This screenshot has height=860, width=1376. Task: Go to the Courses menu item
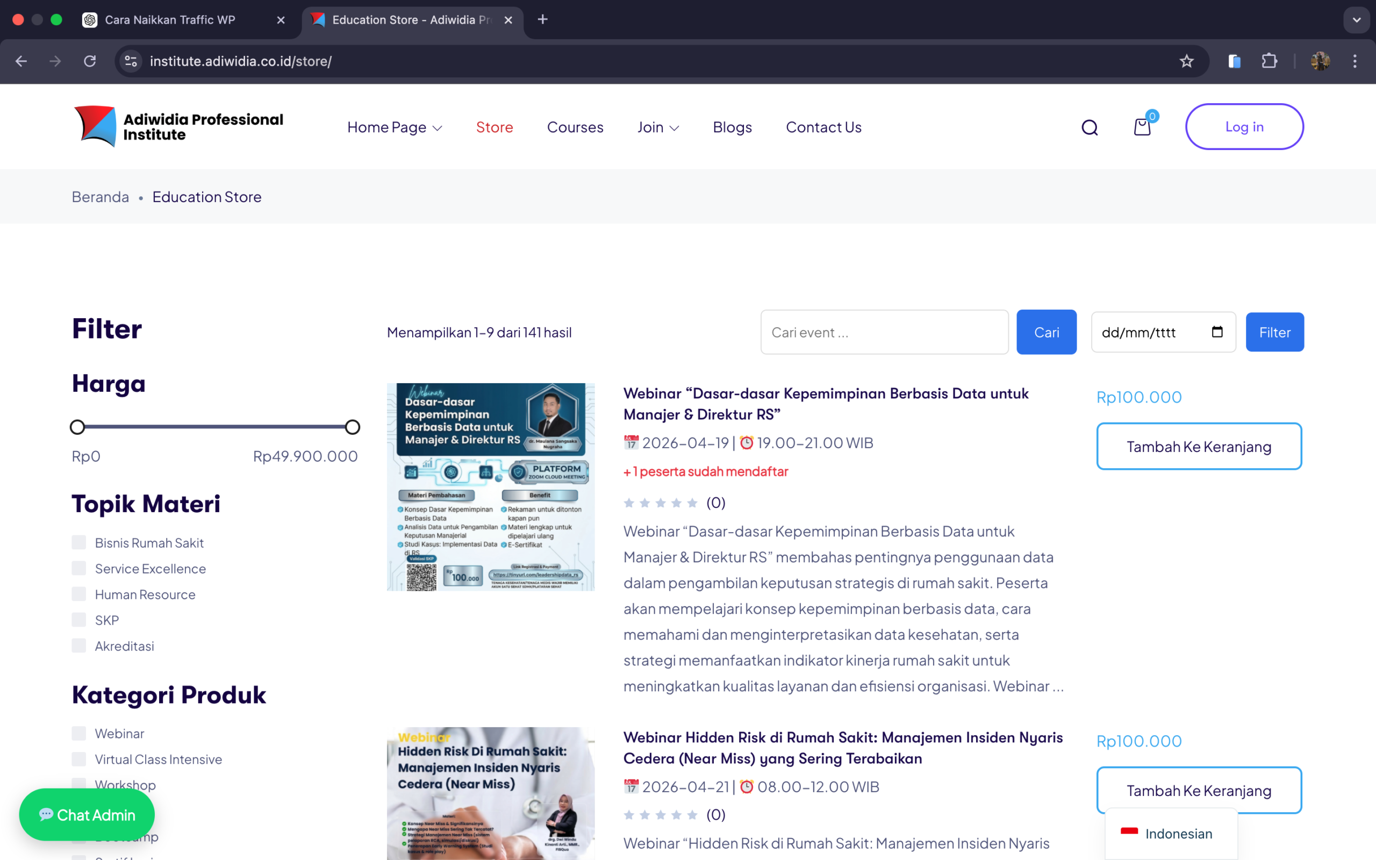point(575,127)
